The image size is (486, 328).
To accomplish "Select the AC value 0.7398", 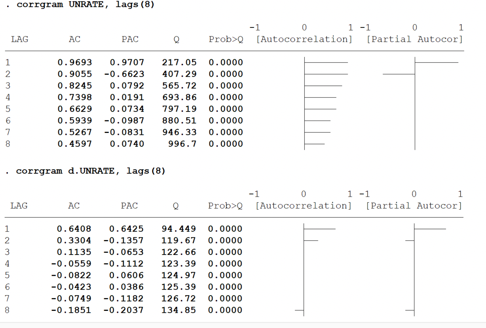I will 75,97.
